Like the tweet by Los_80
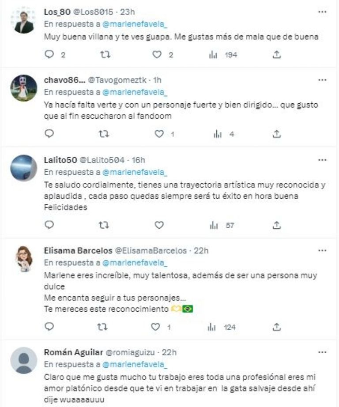Image resolution: width=339 pixels, height=407 pixels. point(155,55)
